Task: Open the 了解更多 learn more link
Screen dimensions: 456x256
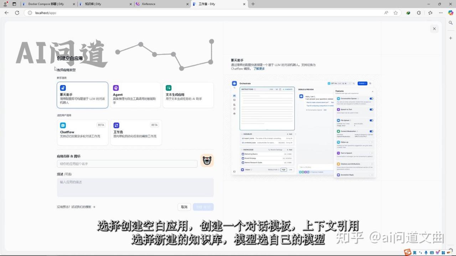Action: click(259, 69)
